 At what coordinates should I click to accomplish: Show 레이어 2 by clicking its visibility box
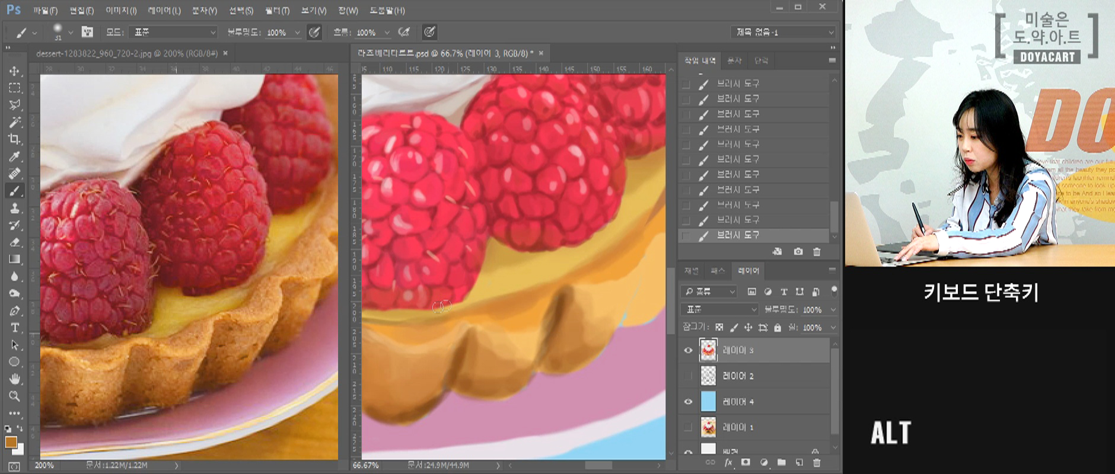tap(688, 376)
